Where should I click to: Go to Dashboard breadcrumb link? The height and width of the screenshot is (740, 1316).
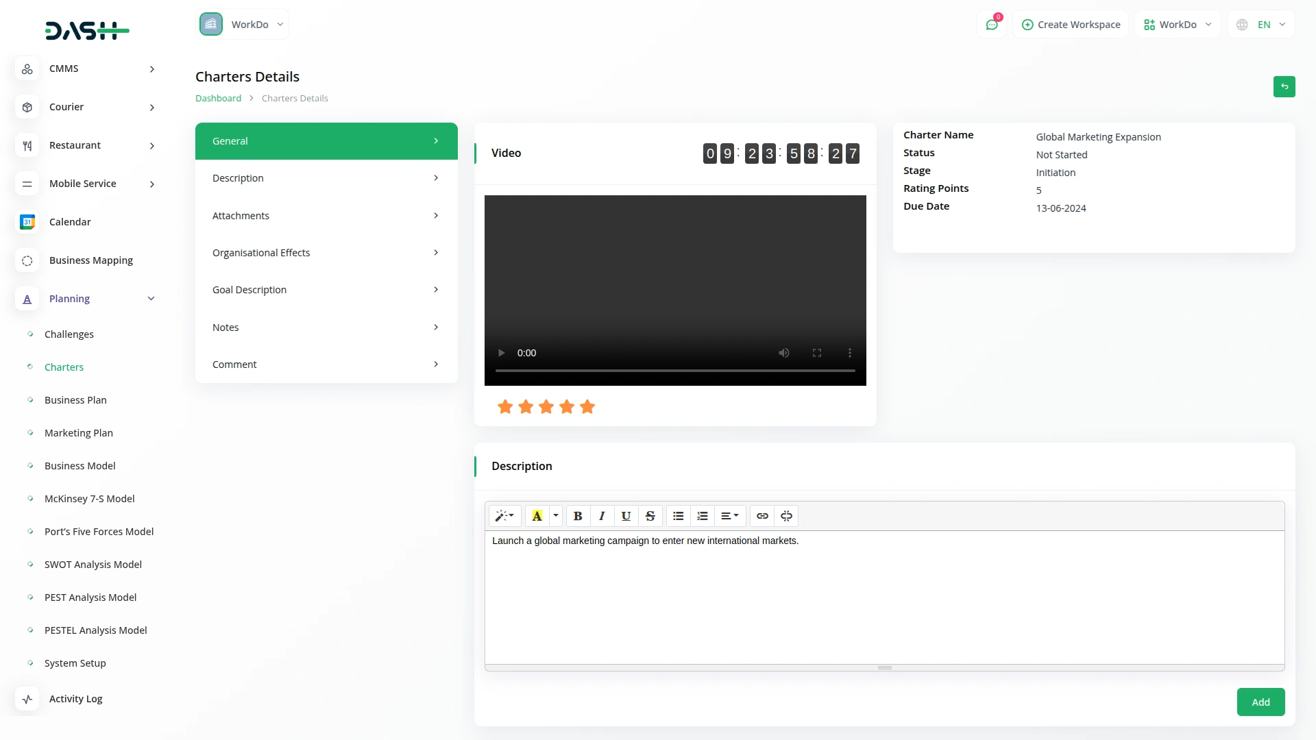pos(218,98)
